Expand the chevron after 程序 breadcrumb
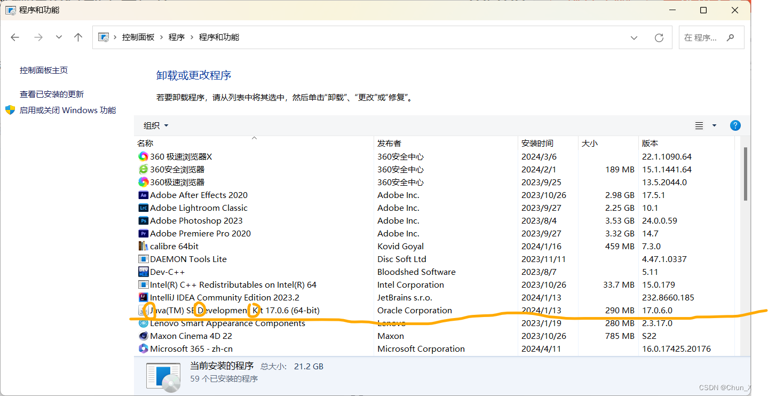The image size is (768, 396). 192,37
